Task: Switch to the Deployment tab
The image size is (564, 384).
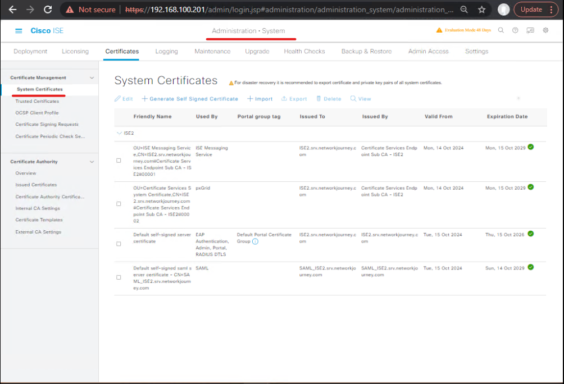Action: click(x=30, y=52)
